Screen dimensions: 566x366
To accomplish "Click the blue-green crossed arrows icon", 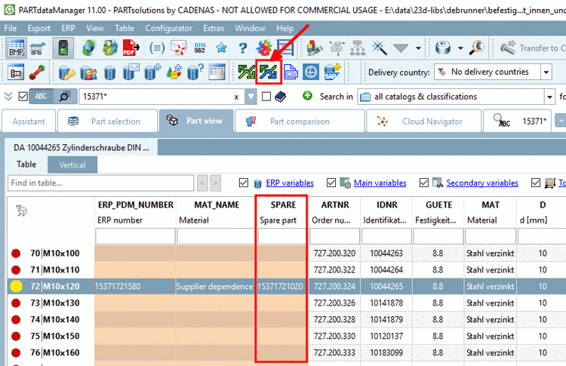I will click(x=268, y=72).
